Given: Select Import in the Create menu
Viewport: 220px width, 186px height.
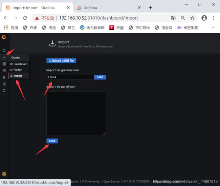Looking at the screenshot, I should tap(19, 76).
